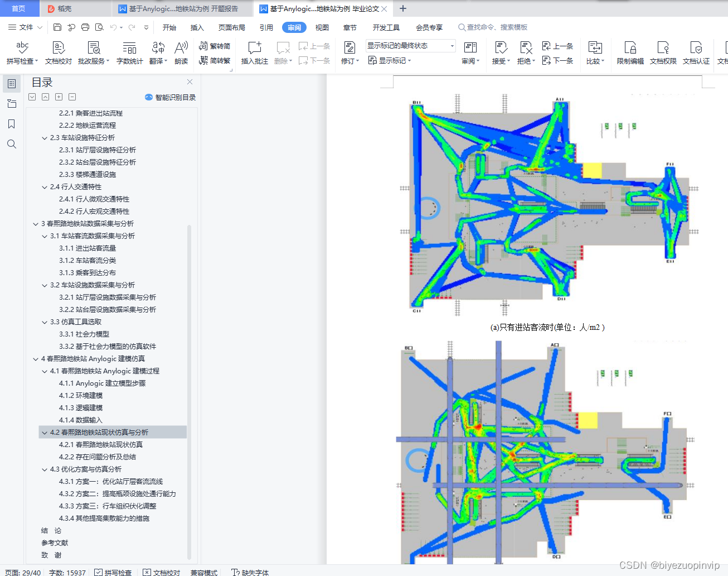Screen dimensions: 728x576
Task: Run spell check (拼写检查)
Action: pos(22,53)
